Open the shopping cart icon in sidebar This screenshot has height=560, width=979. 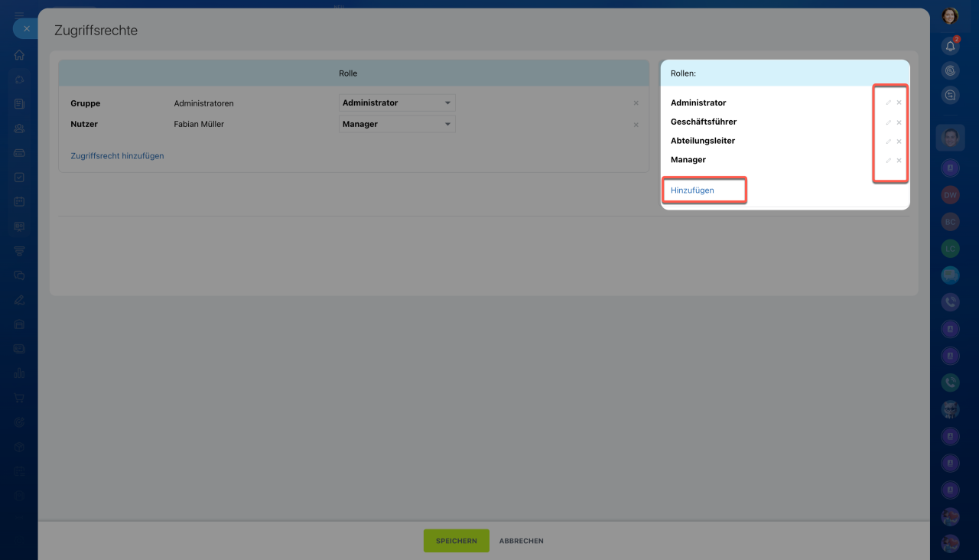point(19,398)
